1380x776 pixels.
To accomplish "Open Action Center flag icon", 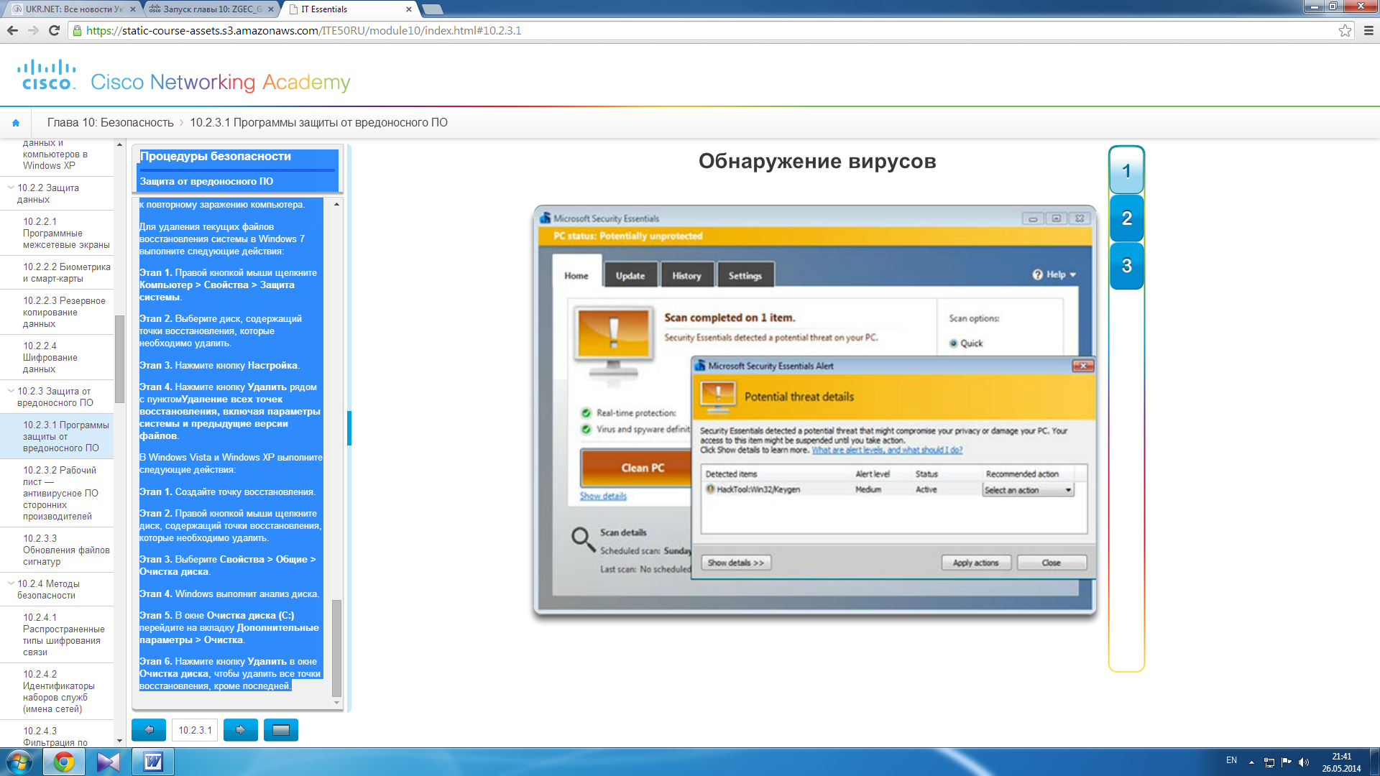I will coord(1287,762).
